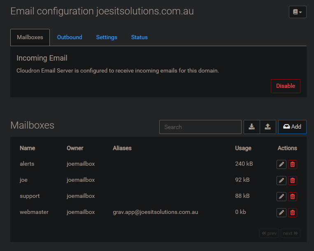Viewport: 314px width, 251px height.
Task: Edit the joe mailbox
Action: click(x=281, y=181)
